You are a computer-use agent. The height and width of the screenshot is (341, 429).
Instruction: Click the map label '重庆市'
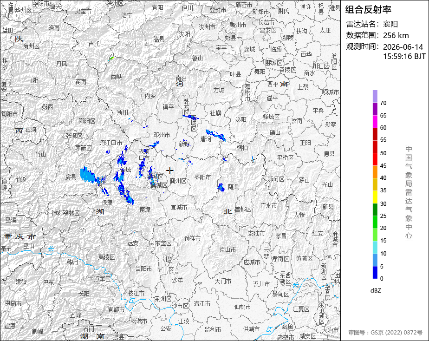pyautogui.click(x=20, y=237)
